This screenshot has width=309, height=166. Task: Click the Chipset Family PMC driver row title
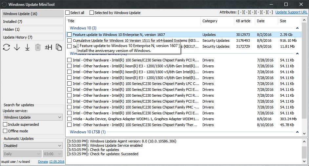136,107
